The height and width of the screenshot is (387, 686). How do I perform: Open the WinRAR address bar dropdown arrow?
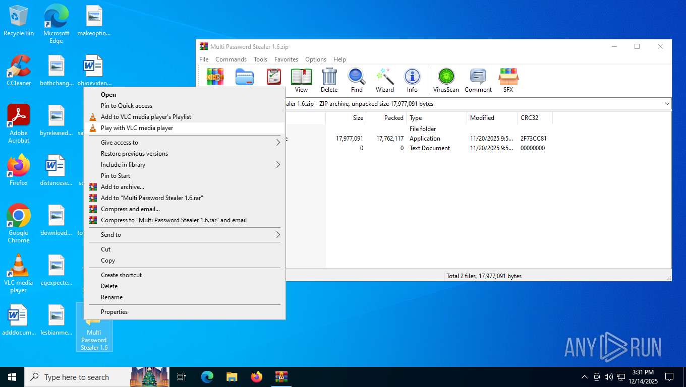[x=667, y=104]
